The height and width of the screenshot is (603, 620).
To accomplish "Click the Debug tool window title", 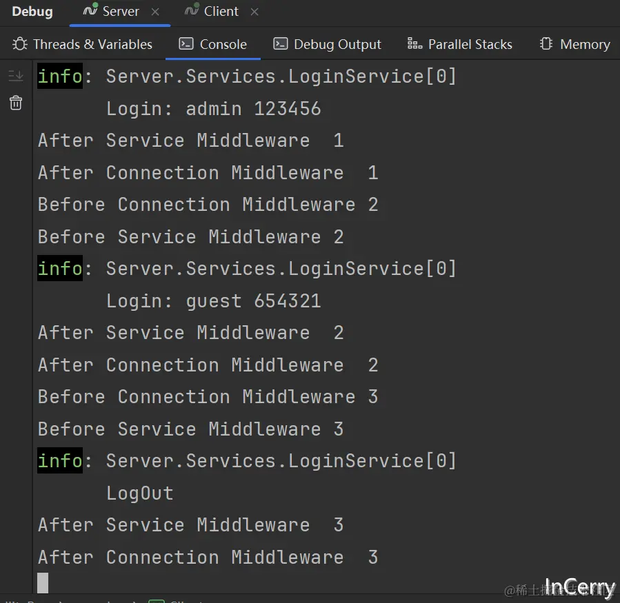I will (x=32, y=12).
